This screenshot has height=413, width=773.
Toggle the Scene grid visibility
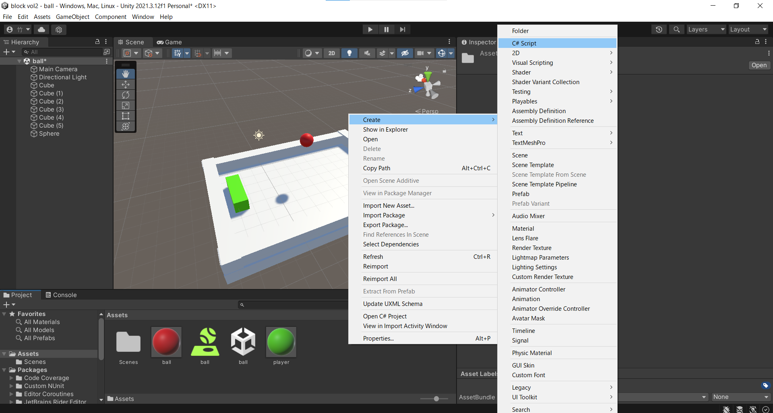(177, 53)
